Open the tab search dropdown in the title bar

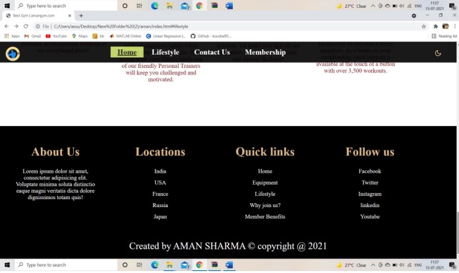[x=414, y=16]
